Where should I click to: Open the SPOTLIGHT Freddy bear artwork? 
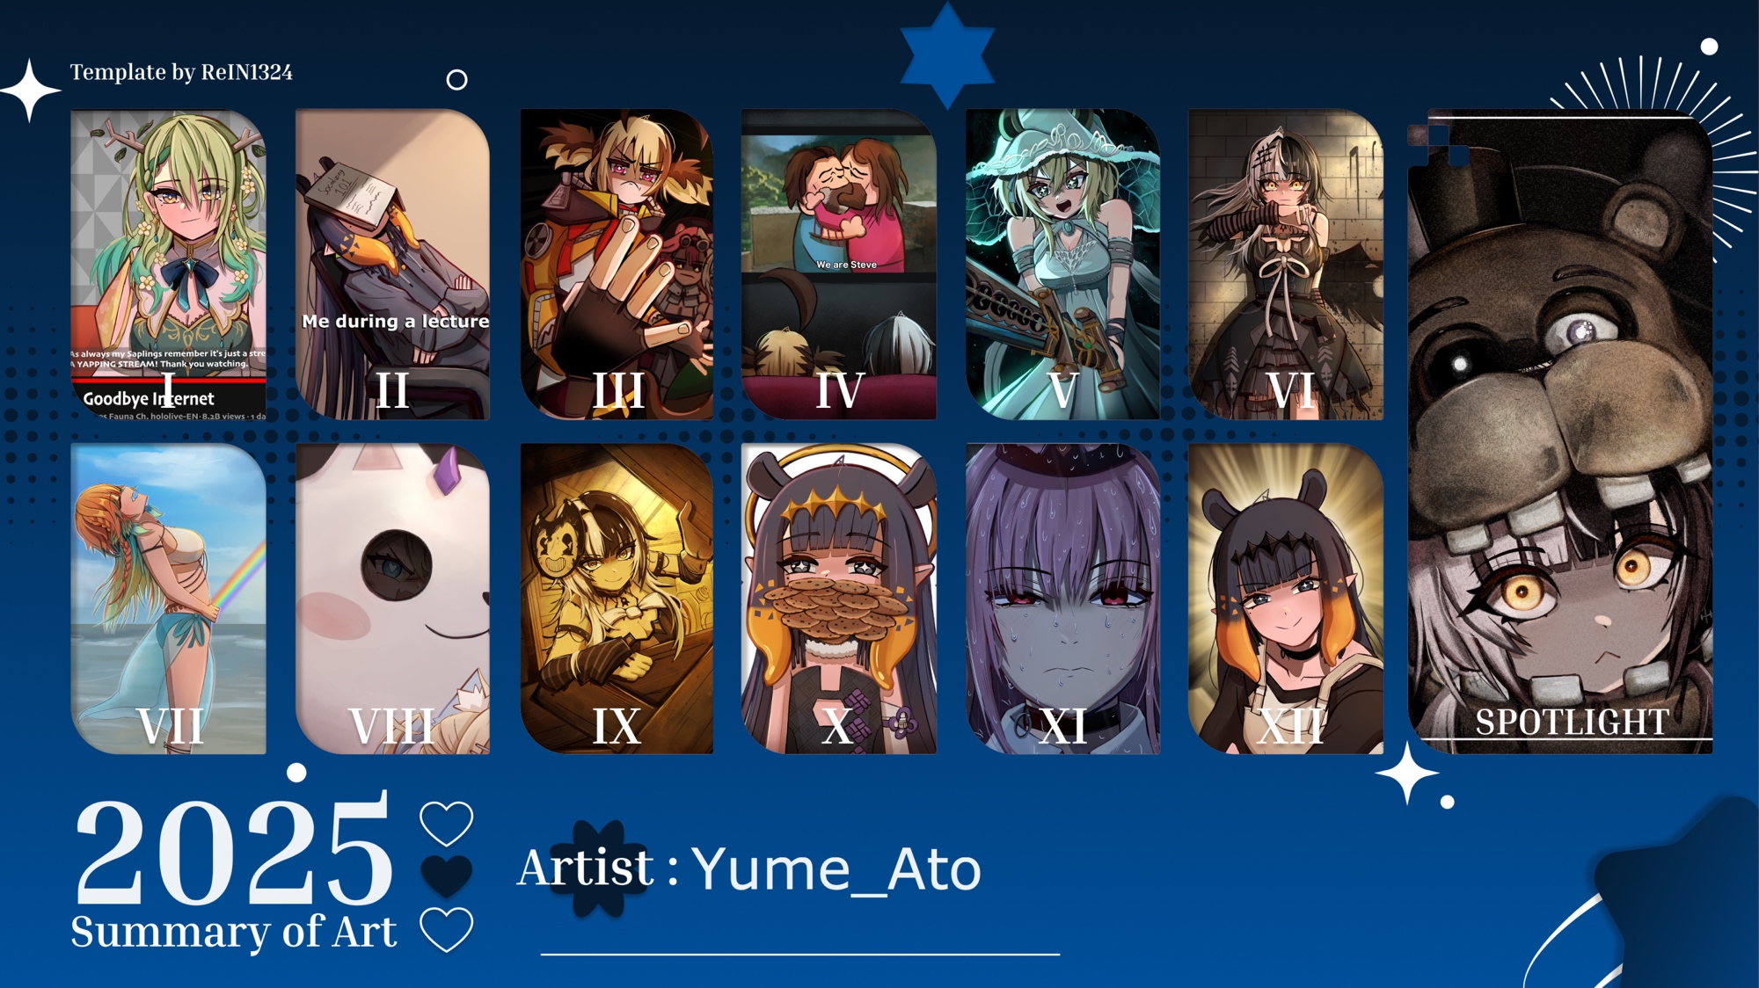click(x=1560, y=432)
